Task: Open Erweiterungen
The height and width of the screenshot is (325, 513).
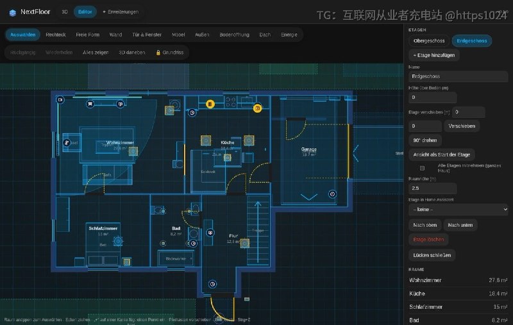Action: point(121,12)
